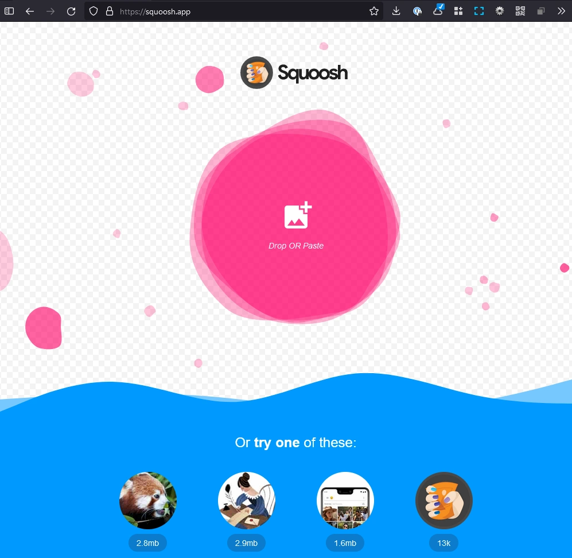
Task: Click the Drop OR Paste label
Action: (x=296, y=246)
